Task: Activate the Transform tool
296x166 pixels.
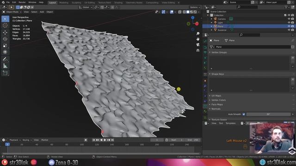Action: click(5, 52)
